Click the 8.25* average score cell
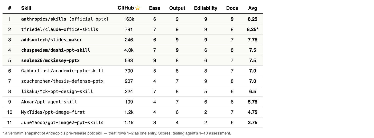The height and width of the screenshot is (138, 374). pyautogui.click(x=253, y=29)
